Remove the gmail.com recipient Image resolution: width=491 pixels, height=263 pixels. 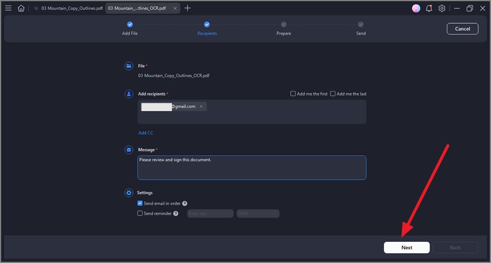(201, 106)
